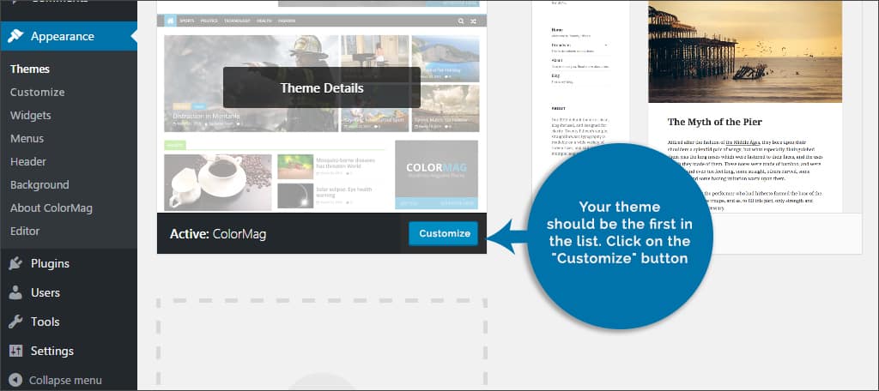Click the coffee cup preview image
Image resolution: width=879 pixels, height=391 pixels.
(217, 182)
